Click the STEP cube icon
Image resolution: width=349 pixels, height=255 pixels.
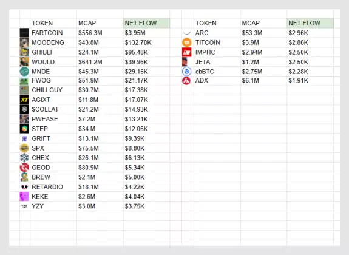24,129
